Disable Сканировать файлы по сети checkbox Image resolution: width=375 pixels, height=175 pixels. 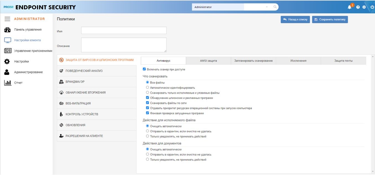(x=148, y=103)
